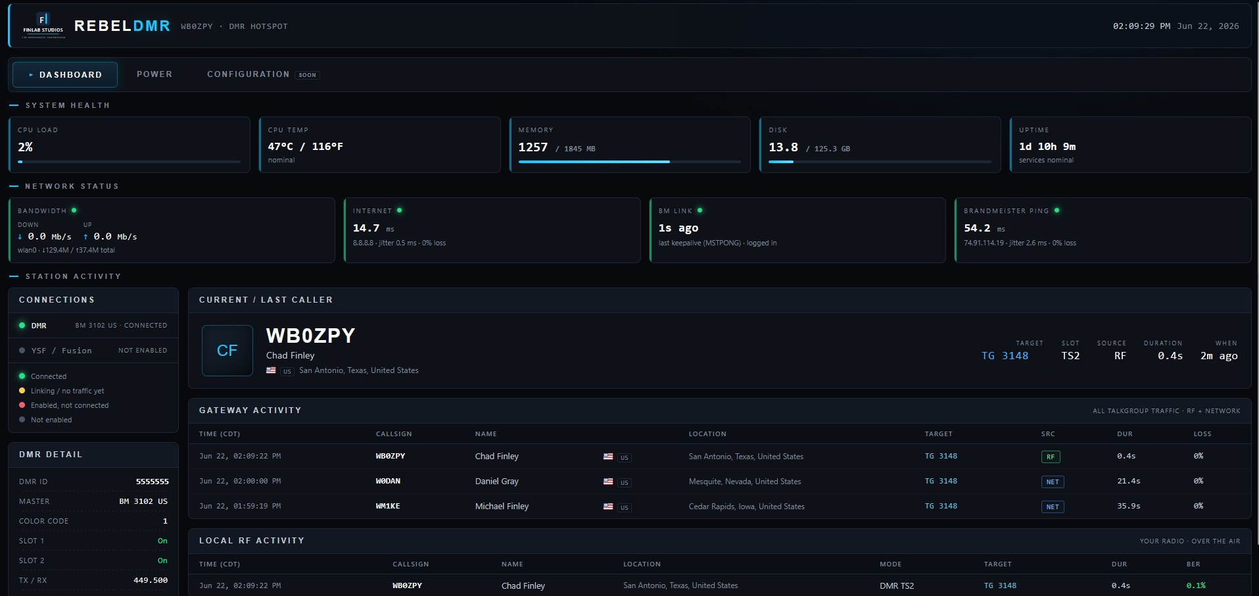Open TG 3148 link in W0DAN row

[941, 481]
